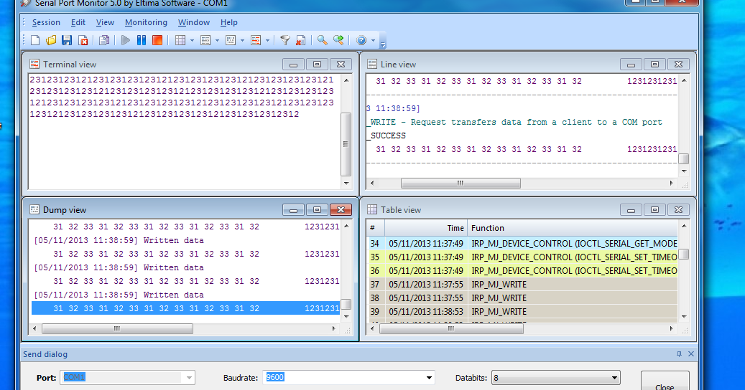The height and width of the screenshot is (390, 745).
Task: Click the Dump view panel title icon
Action: click(x=34, y=209)
